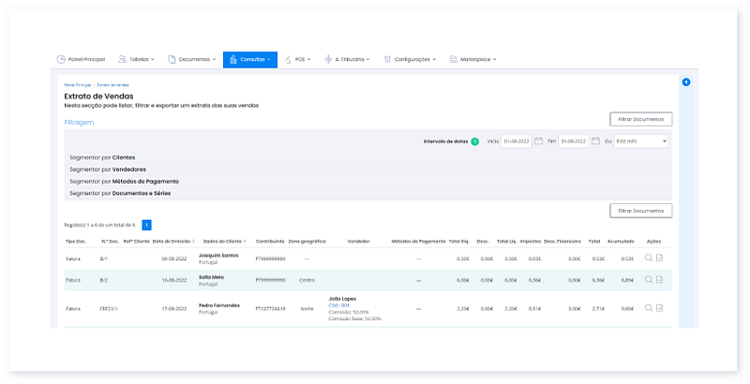Open the calendar picker for Fim date
This screenshot has width=750, height=384.
(595, 141)
